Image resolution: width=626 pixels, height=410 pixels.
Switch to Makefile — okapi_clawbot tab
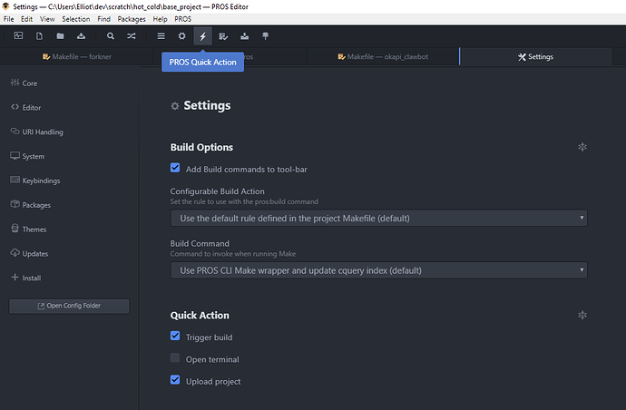click(x=383, y=56)
